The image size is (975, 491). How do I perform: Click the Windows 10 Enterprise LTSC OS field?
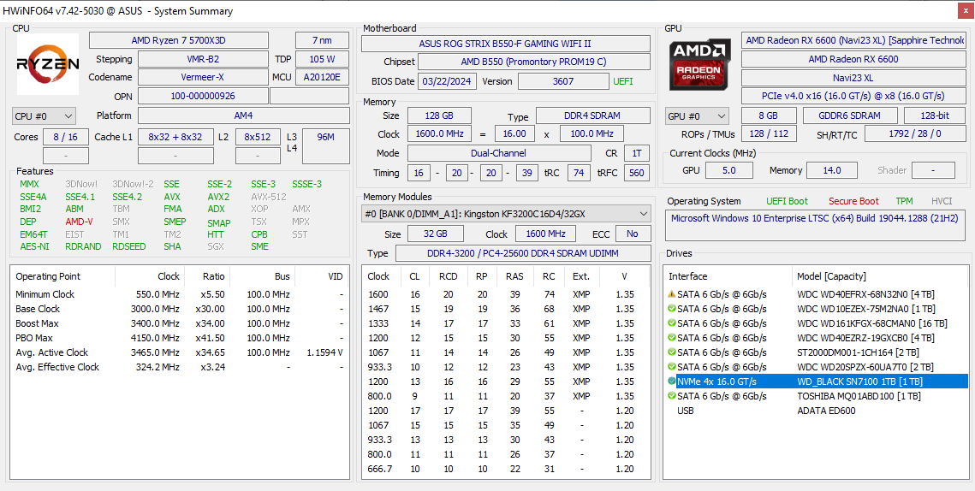[815, 226]
